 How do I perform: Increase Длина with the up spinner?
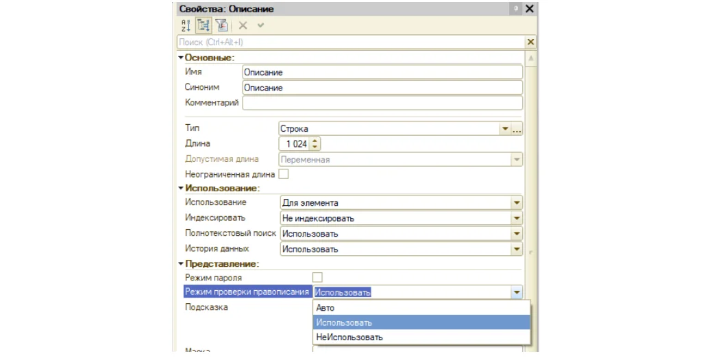pos(315,141)
